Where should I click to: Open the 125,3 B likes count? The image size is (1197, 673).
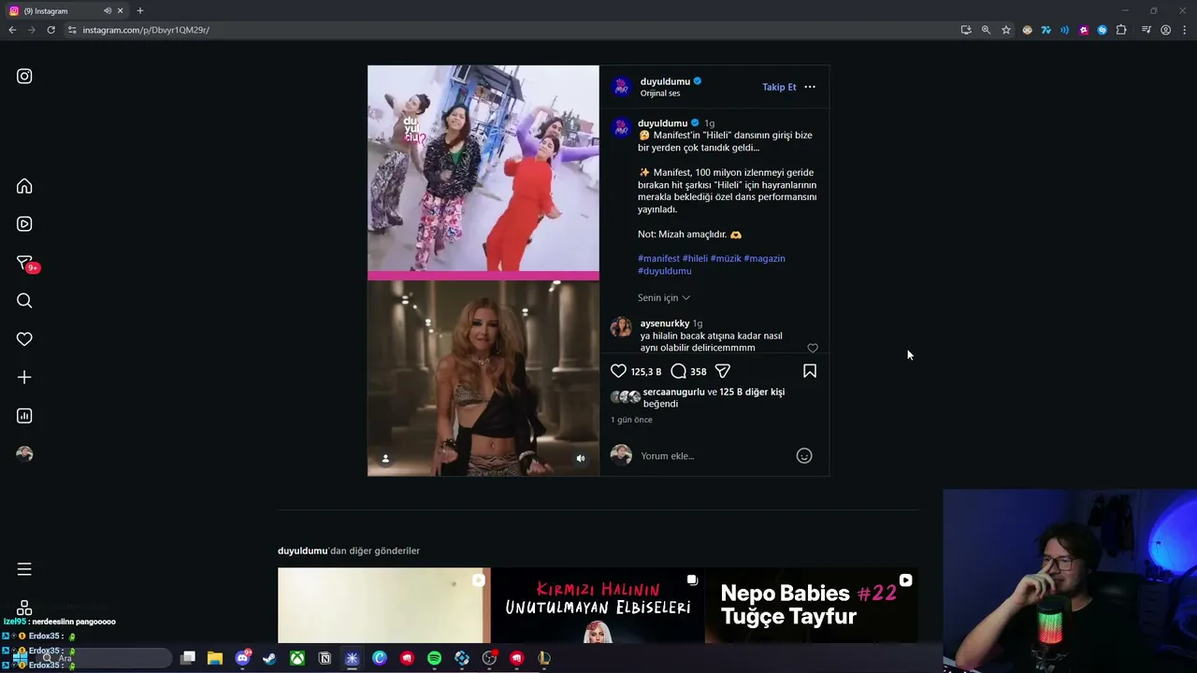point(646,372)
